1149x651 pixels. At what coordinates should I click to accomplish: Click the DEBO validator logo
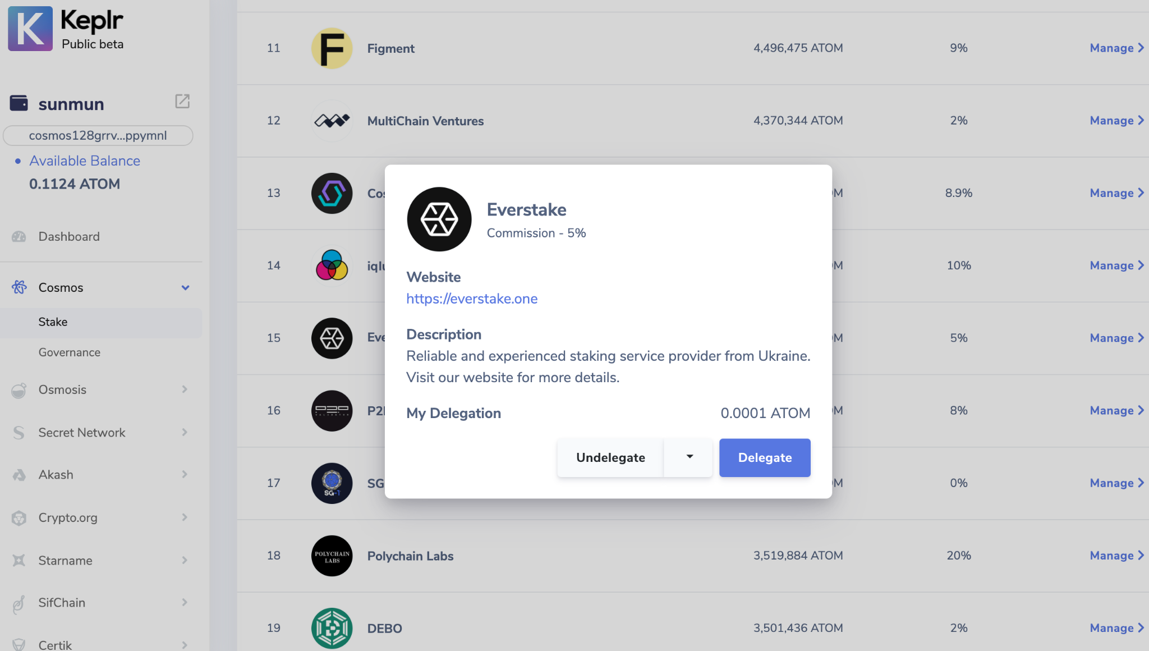click(332, 628)
